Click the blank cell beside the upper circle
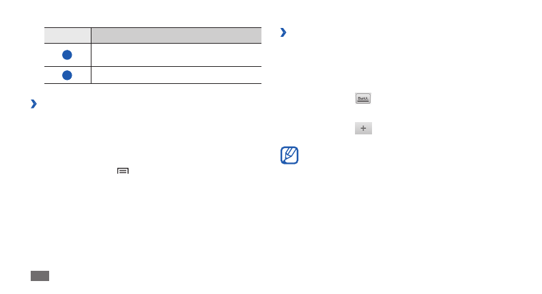 pos(176,55)
